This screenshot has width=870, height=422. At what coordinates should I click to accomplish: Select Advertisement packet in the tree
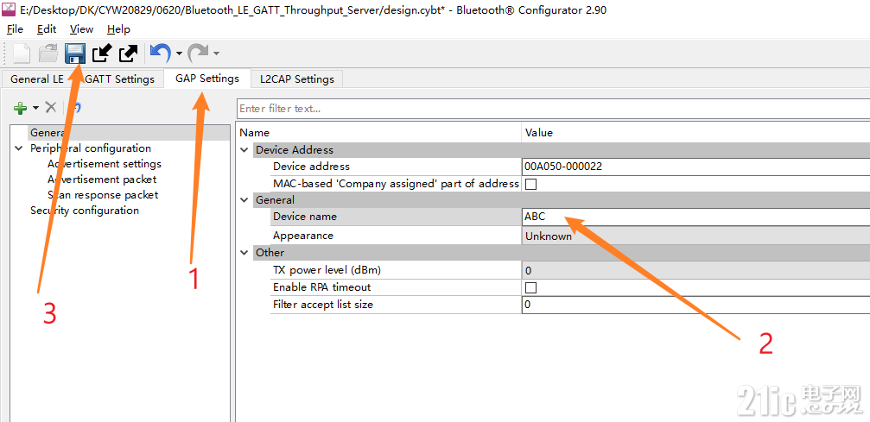click(102, 180)
